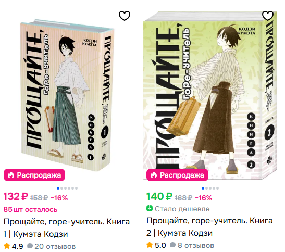Click the orange star rating 5.0
The height and width of the screenshot is (252, 285).
click(150, 245)
